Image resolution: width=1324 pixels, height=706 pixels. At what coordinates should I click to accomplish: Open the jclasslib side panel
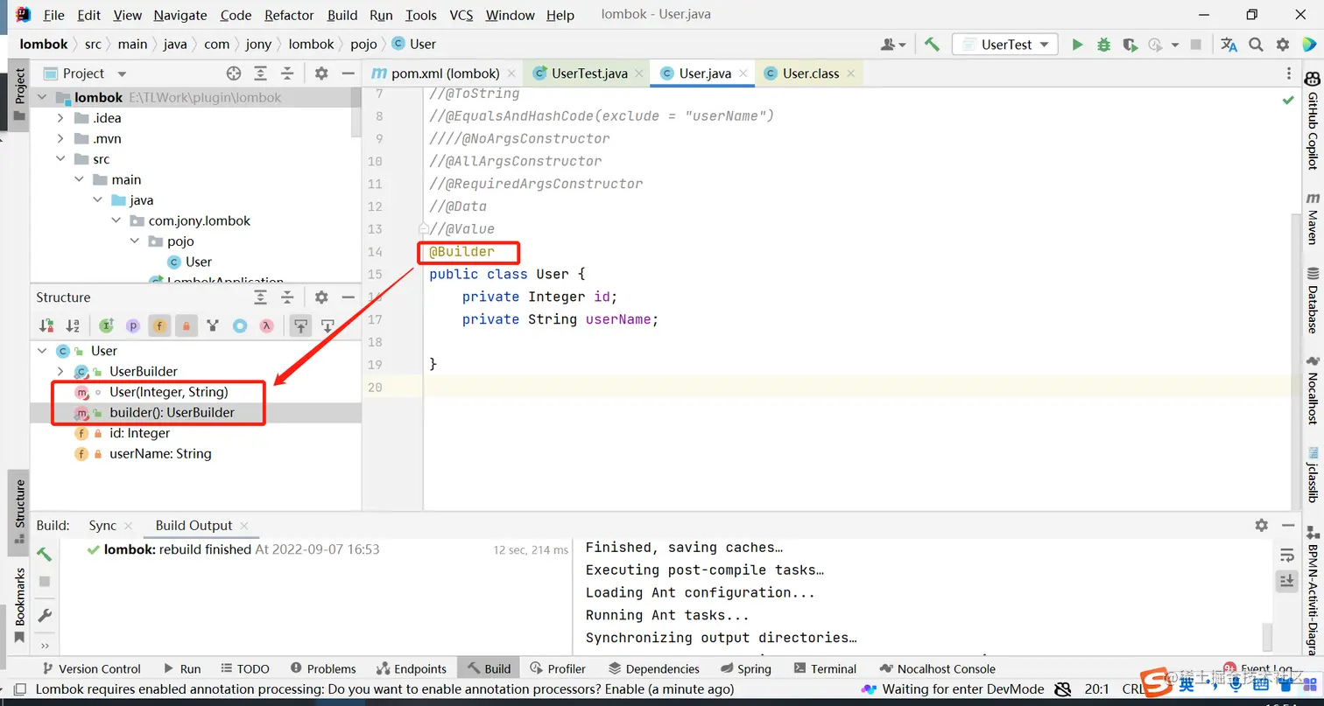[1313, 473]
